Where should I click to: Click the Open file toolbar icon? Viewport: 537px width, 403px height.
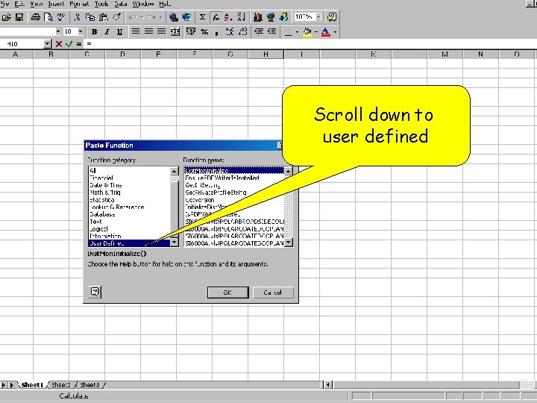7,17
